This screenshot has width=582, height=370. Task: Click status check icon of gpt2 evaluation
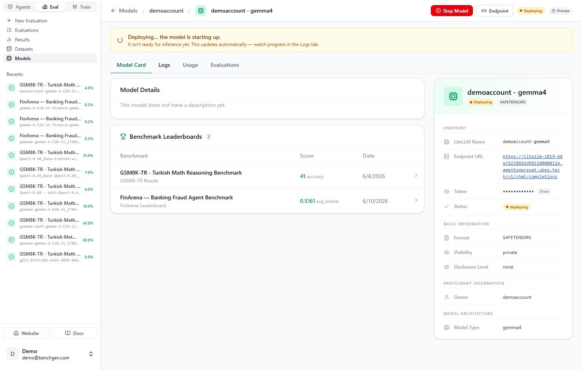(x=11, y=257)
